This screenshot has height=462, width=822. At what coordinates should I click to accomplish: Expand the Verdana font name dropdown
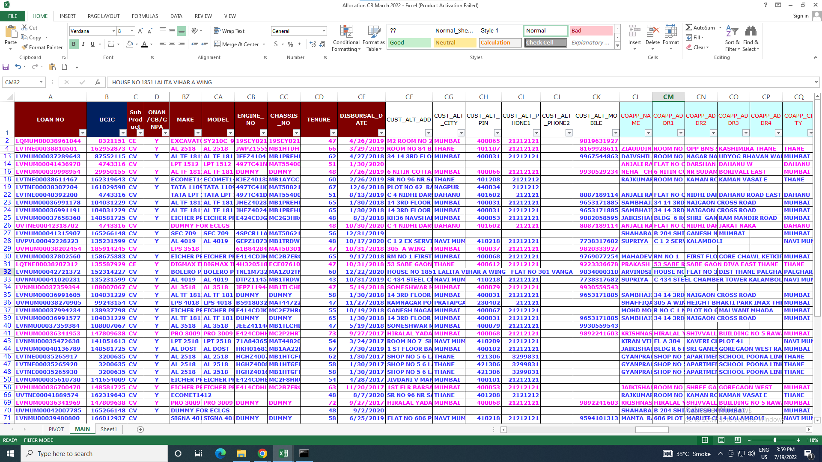click(113, 31)
